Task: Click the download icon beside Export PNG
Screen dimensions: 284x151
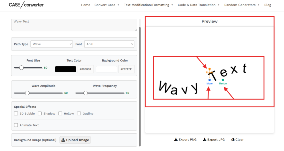Action: pyautogui.click(x=176, y=139)
